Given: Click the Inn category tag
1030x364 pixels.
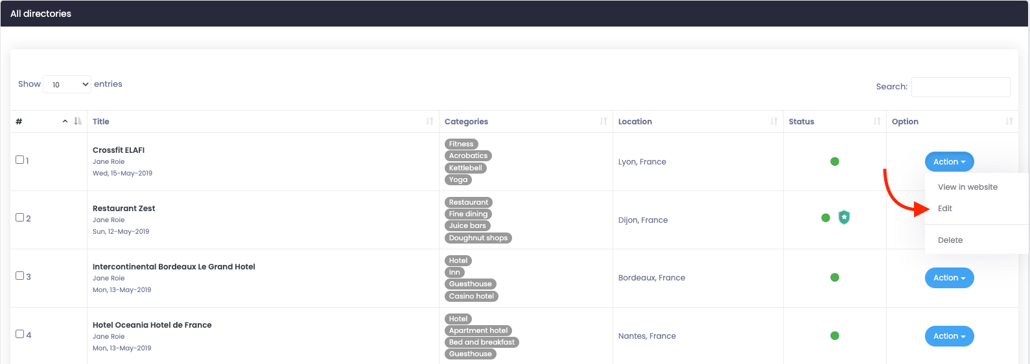Looking at the screenshot, I should 454,272.
